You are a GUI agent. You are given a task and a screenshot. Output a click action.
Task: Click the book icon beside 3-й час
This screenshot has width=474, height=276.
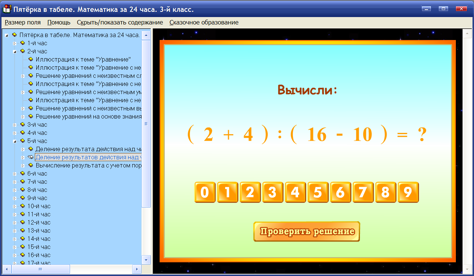(x=23, y=124)
